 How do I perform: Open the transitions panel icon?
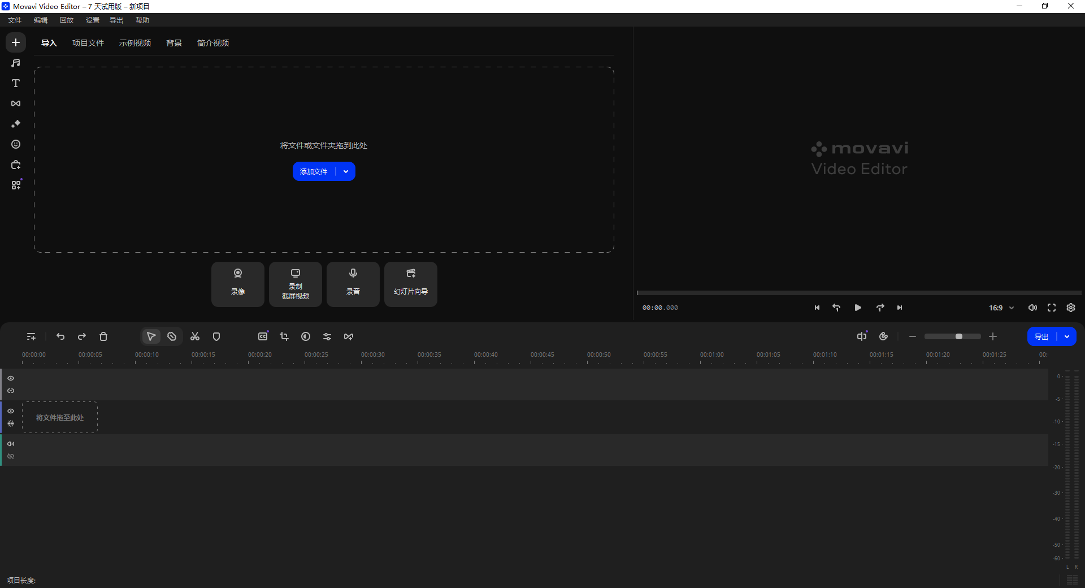coord(16,103)
